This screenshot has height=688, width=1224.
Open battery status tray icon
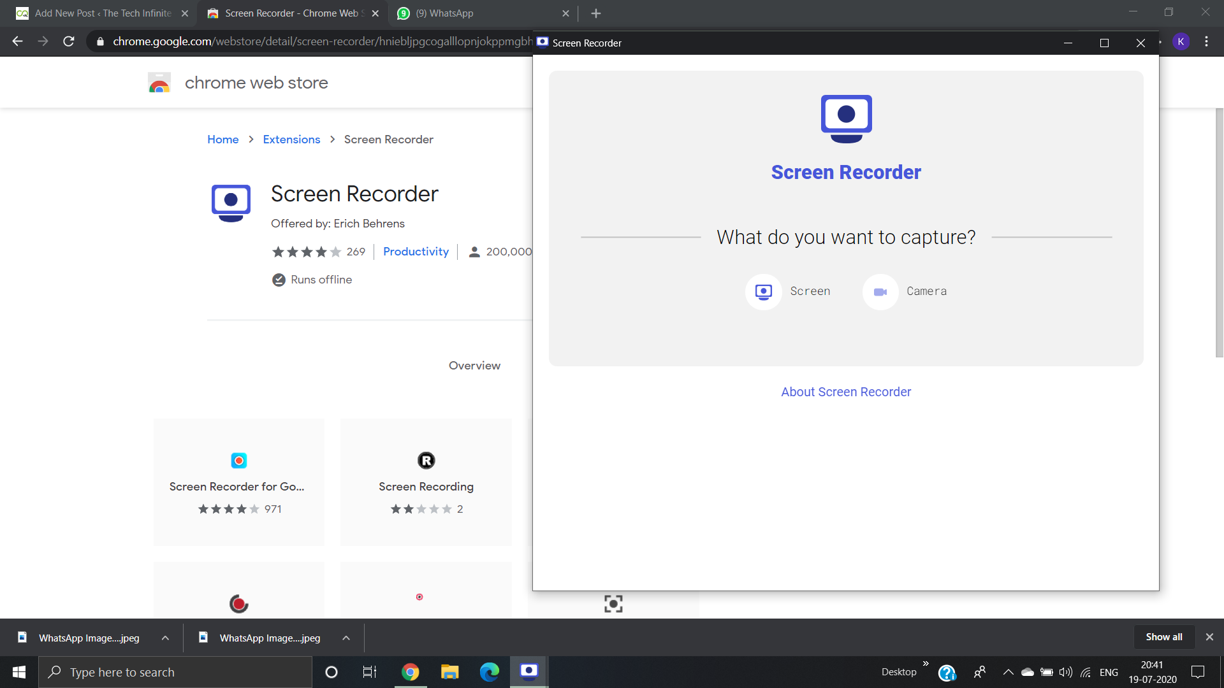[x=1047, y=672]
